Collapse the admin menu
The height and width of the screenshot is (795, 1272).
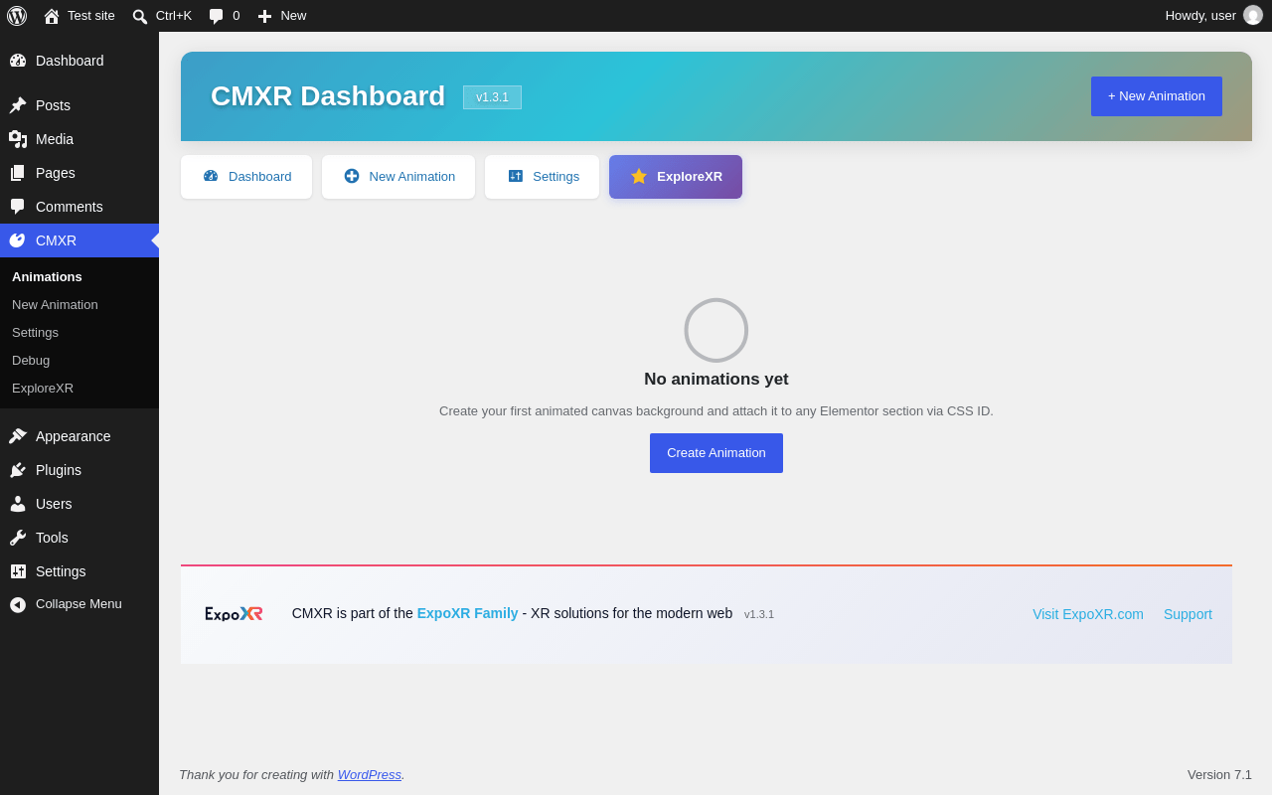tap(79, 604)
